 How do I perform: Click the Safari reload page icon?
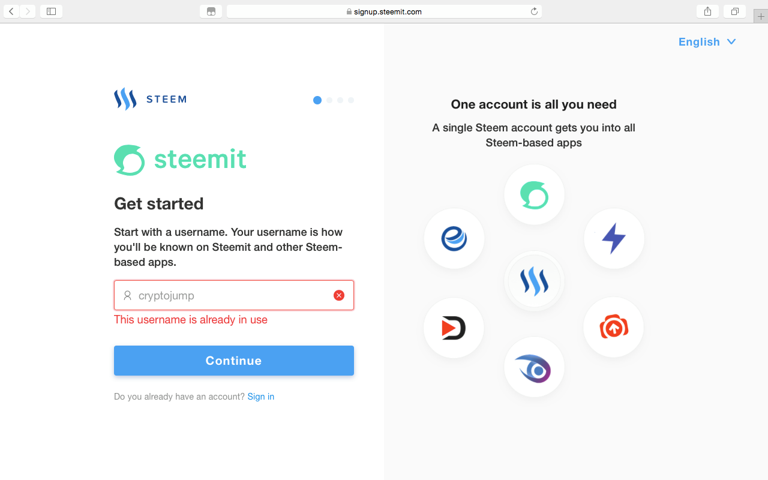coord(534,11)
